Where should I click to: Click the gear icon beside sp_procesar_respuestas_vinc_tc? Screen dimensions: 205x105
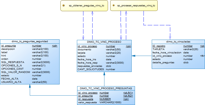tap(113, 5)
